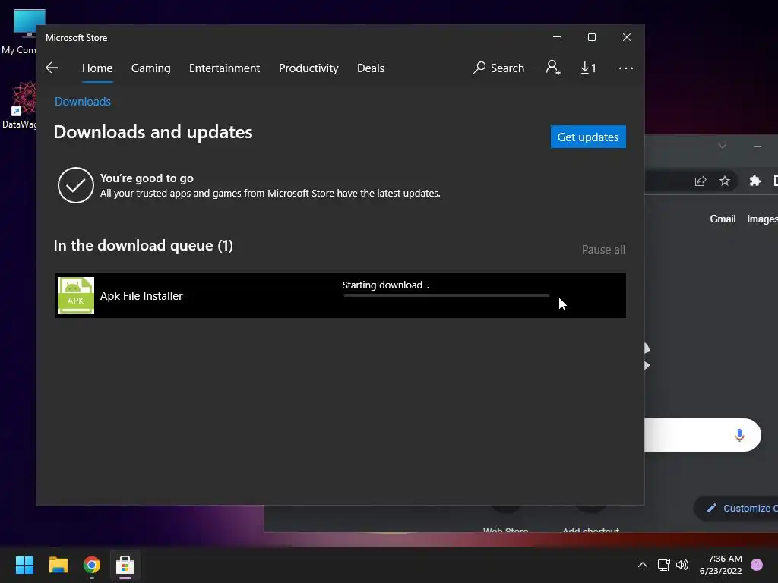This screenshot has height=583, width=778.
Task: Open network status tray icon
Action: [x=663, y=565]
